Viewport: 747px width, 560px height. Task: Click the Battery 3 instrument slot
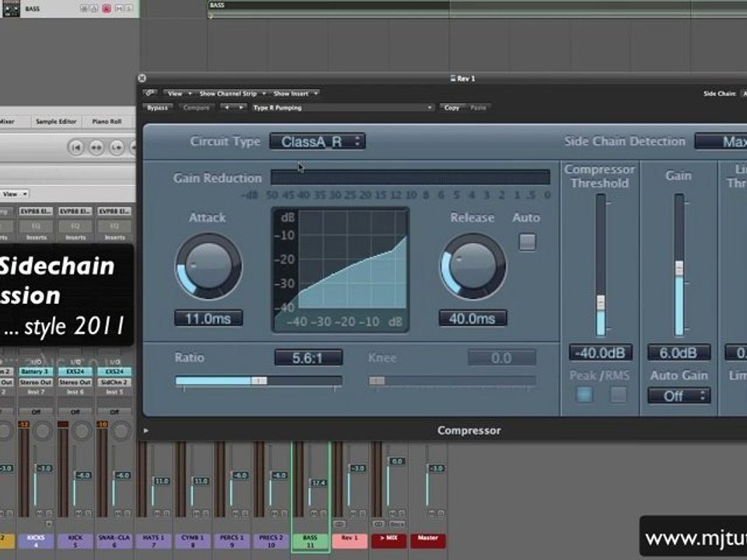click(x=36, y=372)
